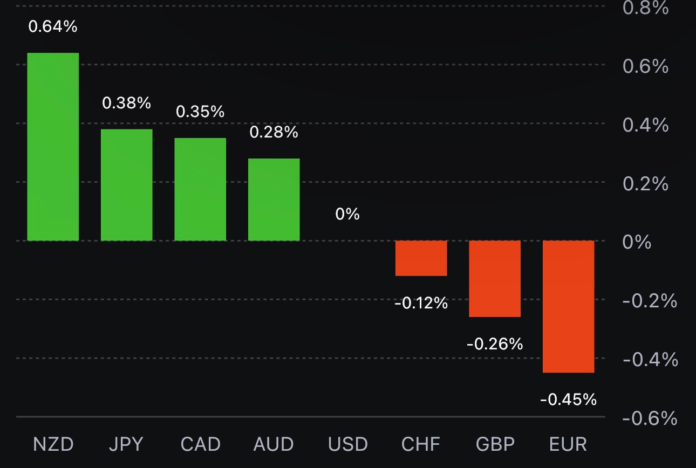Click the 0.64% value label
Viewport: 696px width, 468px height.
click(x=53, y=26)
